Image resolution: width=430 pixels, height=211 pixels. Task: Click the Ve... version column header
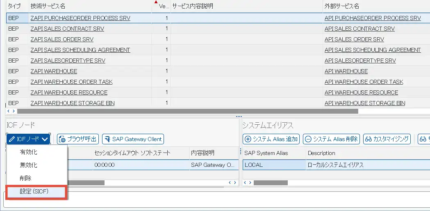tap(161, 6)
